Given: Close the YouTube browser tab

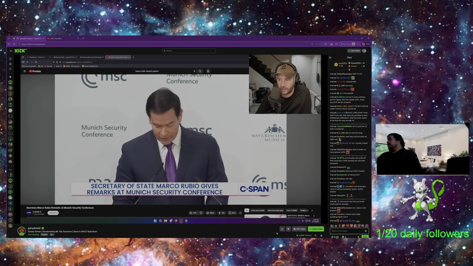Looking at the screenshot, I should [78, 38].
